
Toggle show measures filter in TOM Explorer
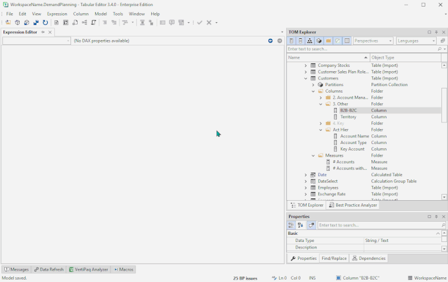coord(291,41)
